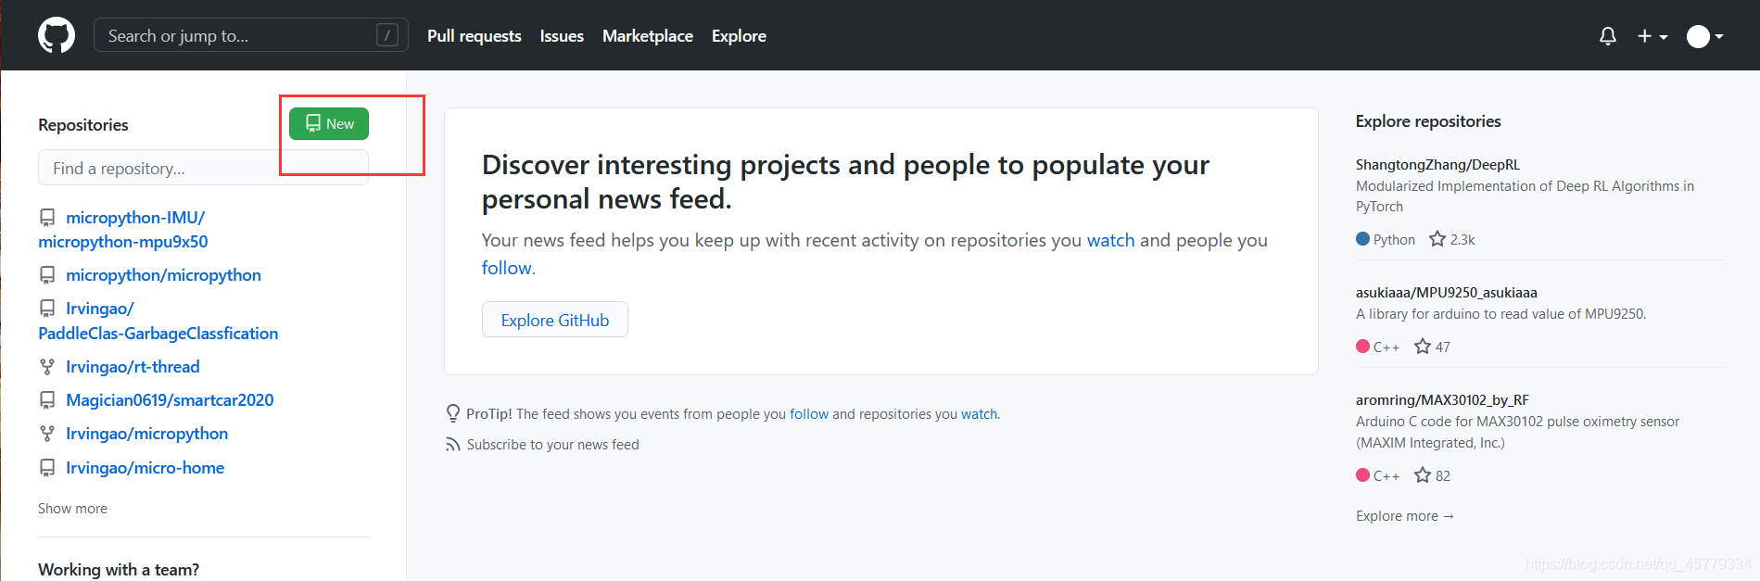Follow the 'watch' link in news feed description
Viewport: 1760px width, 581px height.
1110,240
